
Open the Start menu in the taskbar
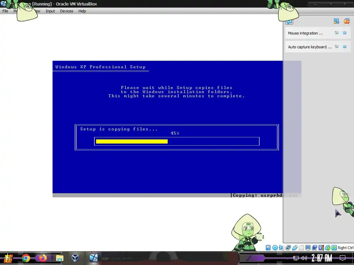(8, 258)
